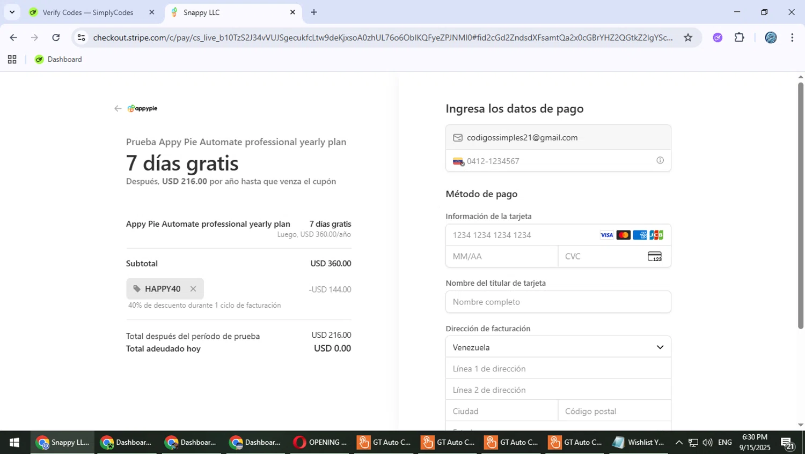Open the Venezuela flag phone country selector
The image size is (805, 454).
pyautogui.click(x=458, y=161)
